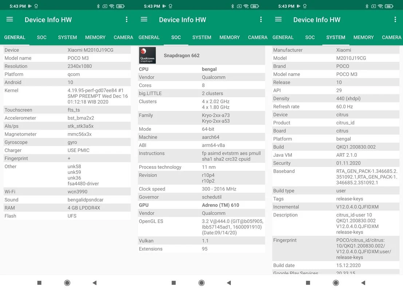The width and height of the screenshot is (403, 291).
Task: Select CAMERA tab in right screenshot
Action: [391, 37]
